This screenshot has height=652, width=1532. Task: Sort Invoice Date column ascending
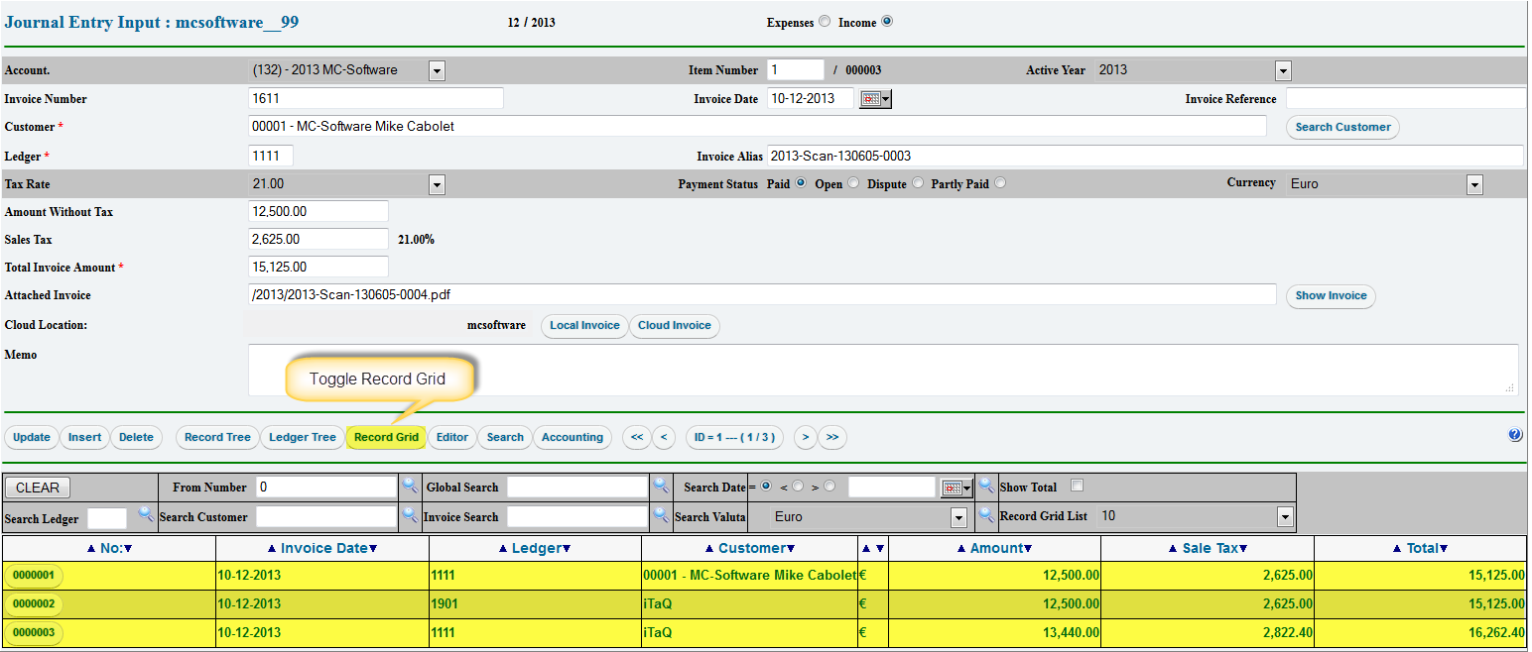click(x=272, y=549)
